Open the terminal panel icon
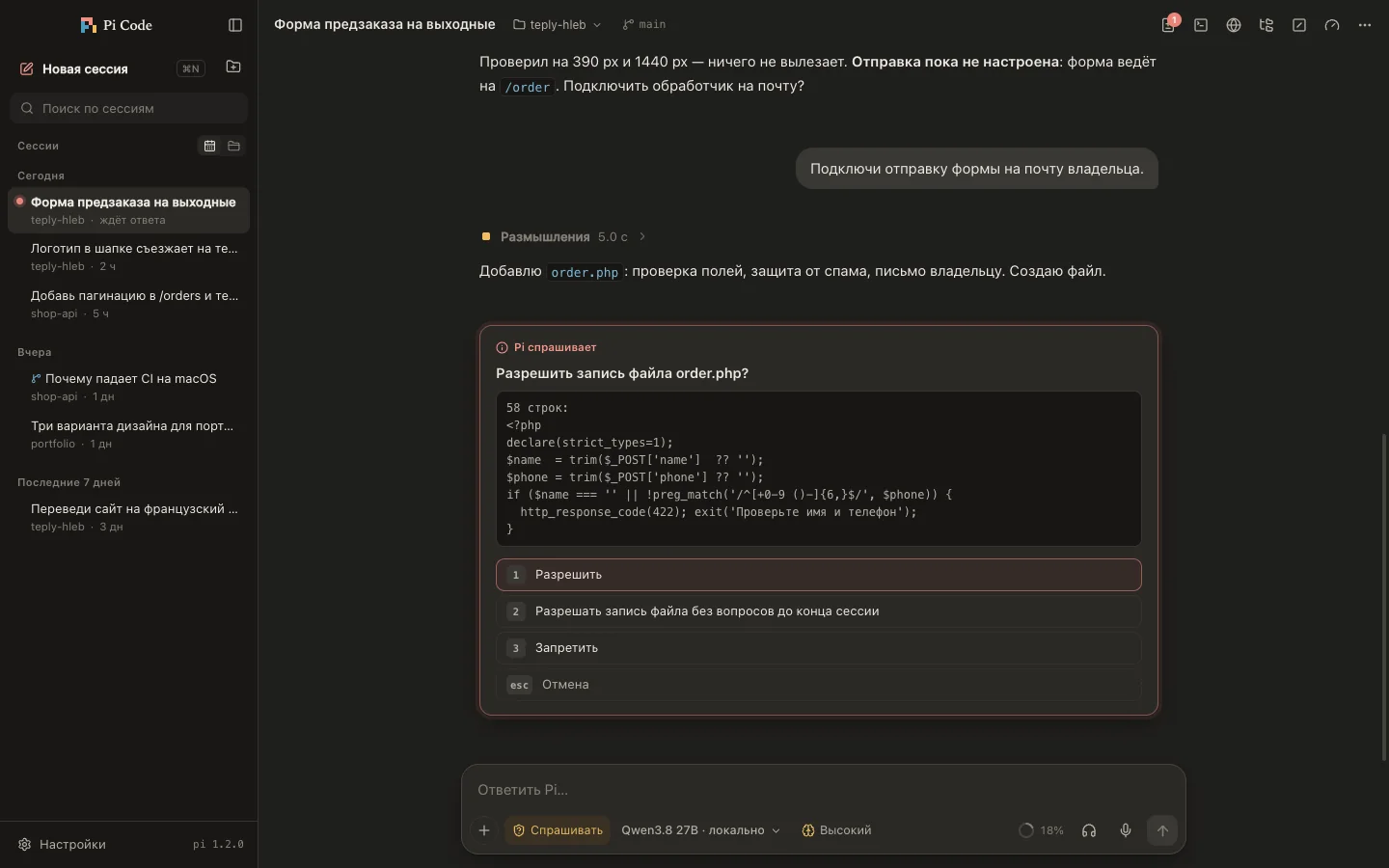1389x868 pixels. tap(1201, 25)
